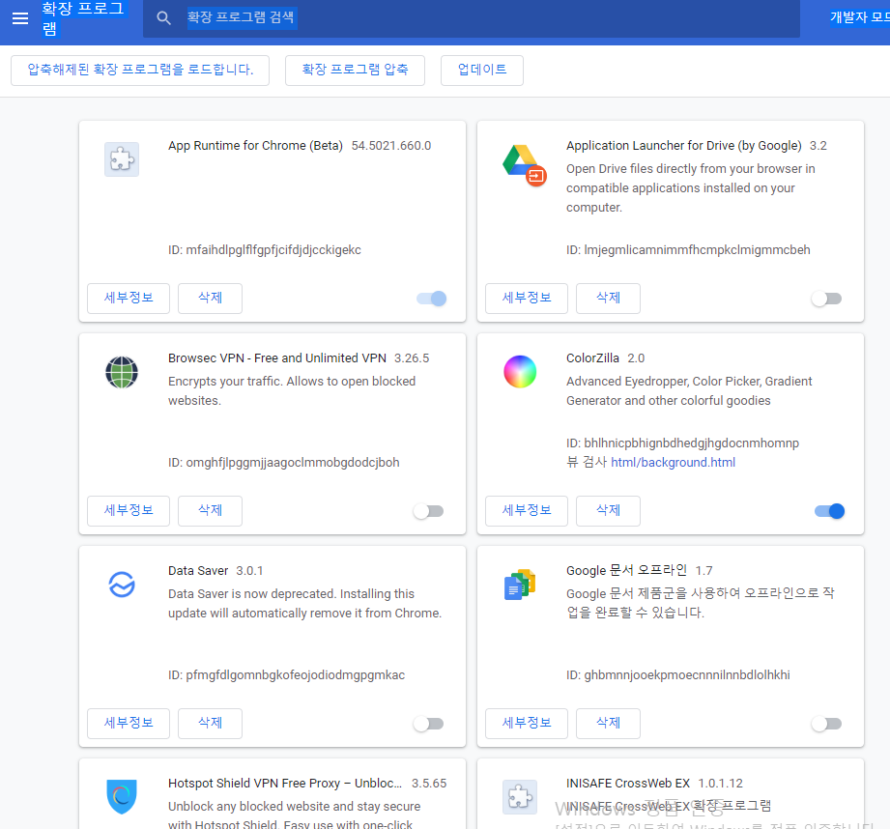The height and width of the screenshot is (829, 890).
Task: Open 세부정보 for App Runtime for Chrome
Action: tap(129, 298)
